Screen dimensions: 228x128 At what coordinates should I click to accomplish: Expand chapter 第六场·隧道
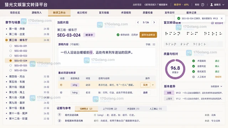[x=28, y=87]
